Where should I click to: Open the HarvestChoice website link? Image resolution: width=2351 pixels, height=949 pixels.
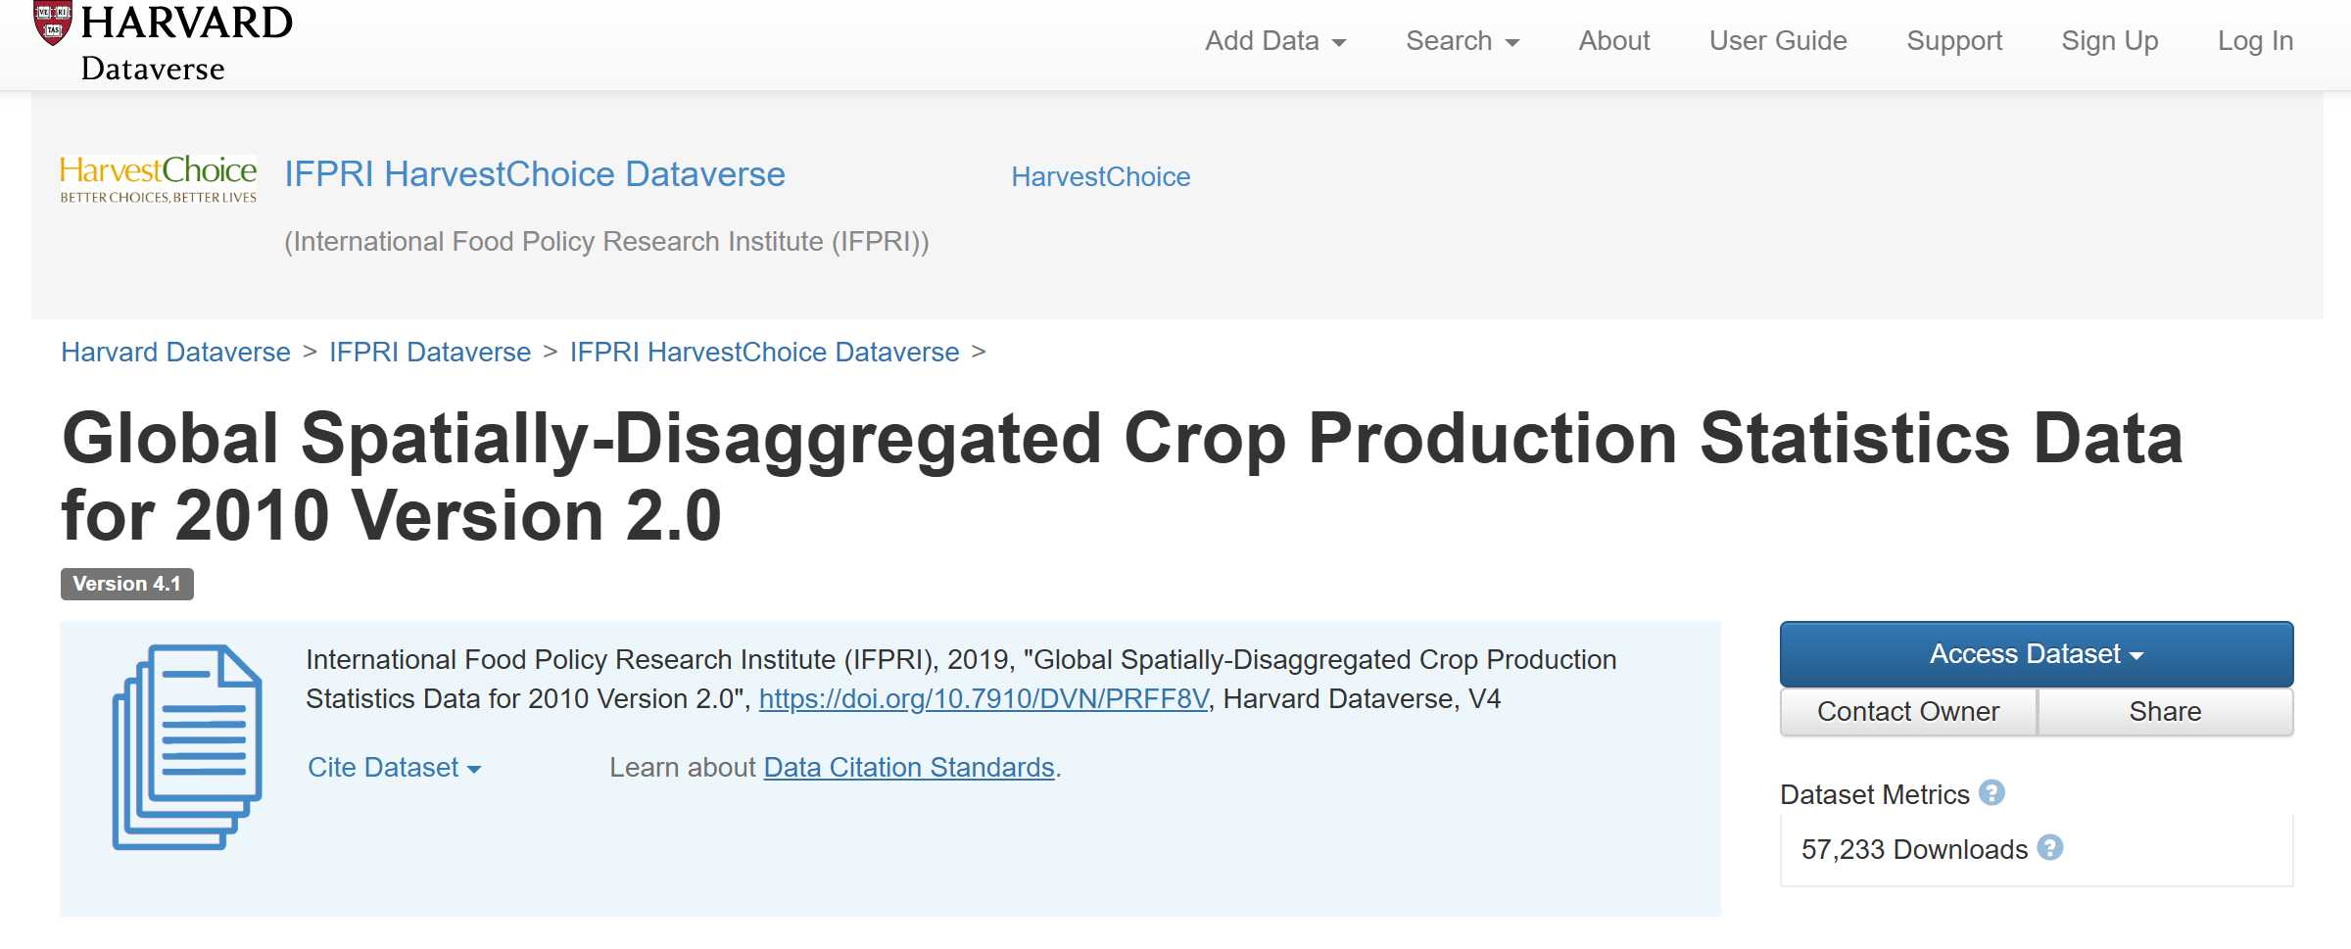click(1101, 176)
